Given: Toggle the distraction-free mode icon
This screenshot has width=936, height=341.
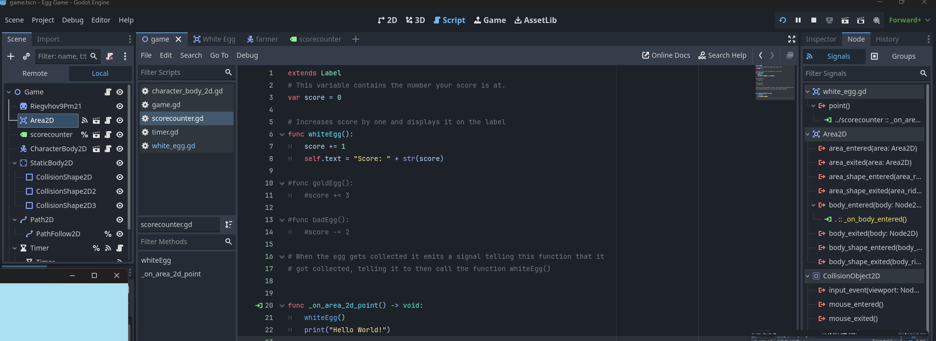Looking at the screenshot, I should [791, 39].
